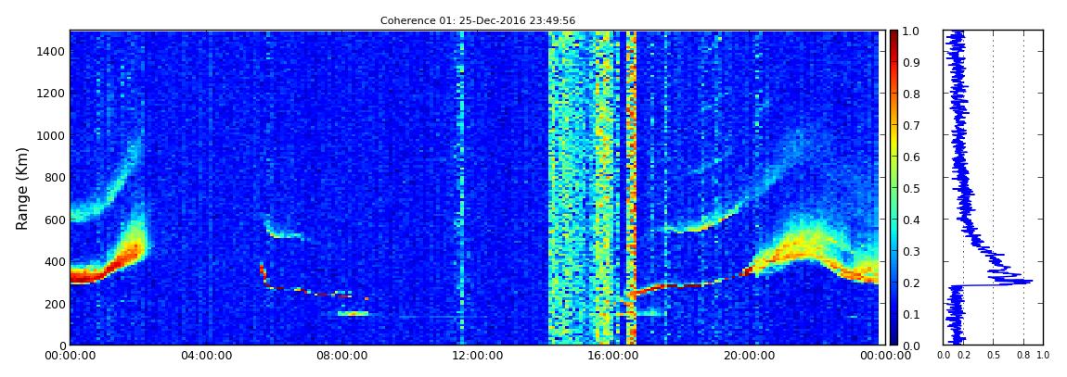Click the colorbar 0.5 tick label

[x=911, y=188]
